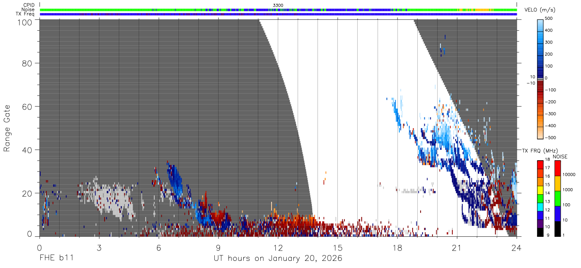This screenshot has height=268, width=581.
Task: Click the 80 range gate tick label
Action: click(27, 63)
